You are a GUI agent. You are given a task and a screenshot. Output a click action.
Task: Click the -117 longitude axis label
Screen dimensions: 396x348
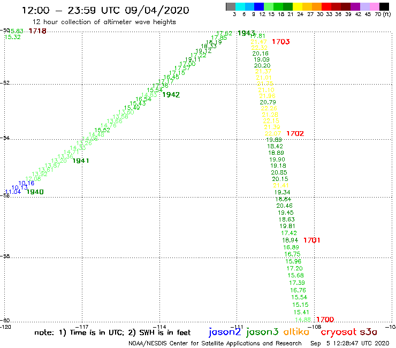82,327
